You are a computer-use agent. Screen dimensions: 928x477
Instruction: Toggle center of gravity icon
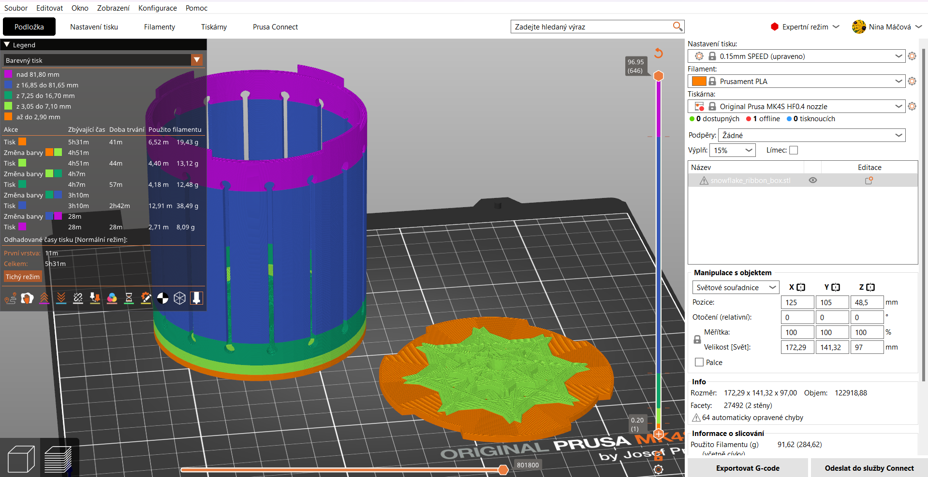[x=162, y=298]
